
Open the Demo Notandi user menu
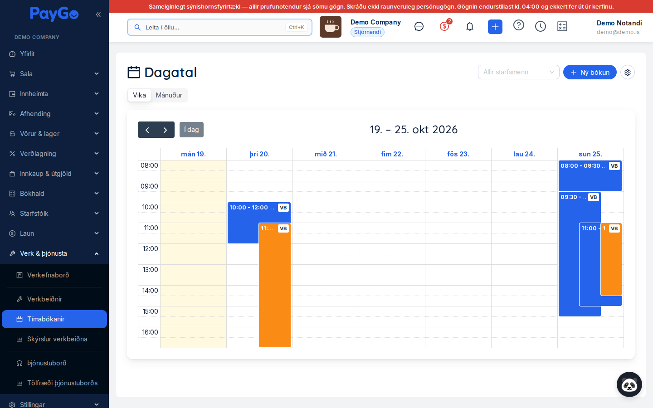[x=619, y=27]
